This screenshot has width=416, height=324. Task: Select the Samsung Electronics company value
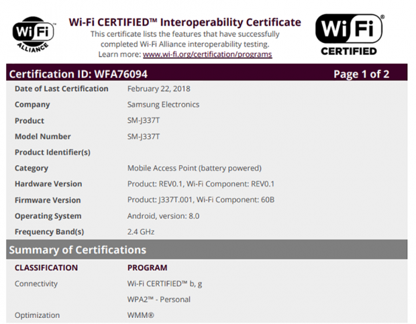point(163,105)
